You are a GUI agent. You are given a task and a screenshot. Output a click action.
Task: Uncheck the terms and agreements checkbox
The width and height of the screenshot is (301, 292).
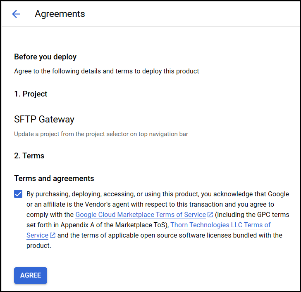(18, 194)
